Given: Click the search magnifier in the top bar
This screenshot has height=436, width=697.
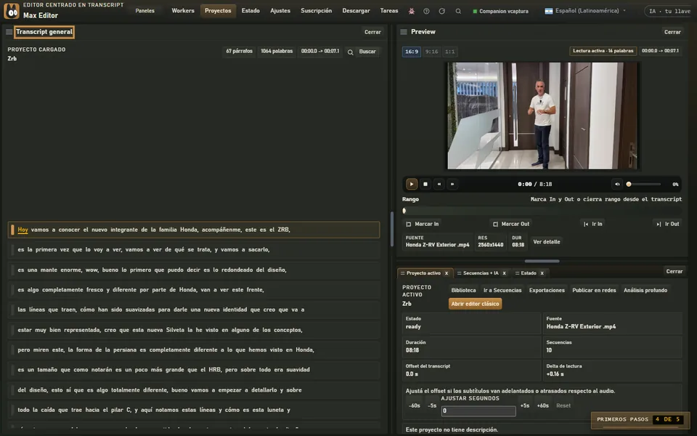Looking at the screenshot, I should [x=458, y=11].
